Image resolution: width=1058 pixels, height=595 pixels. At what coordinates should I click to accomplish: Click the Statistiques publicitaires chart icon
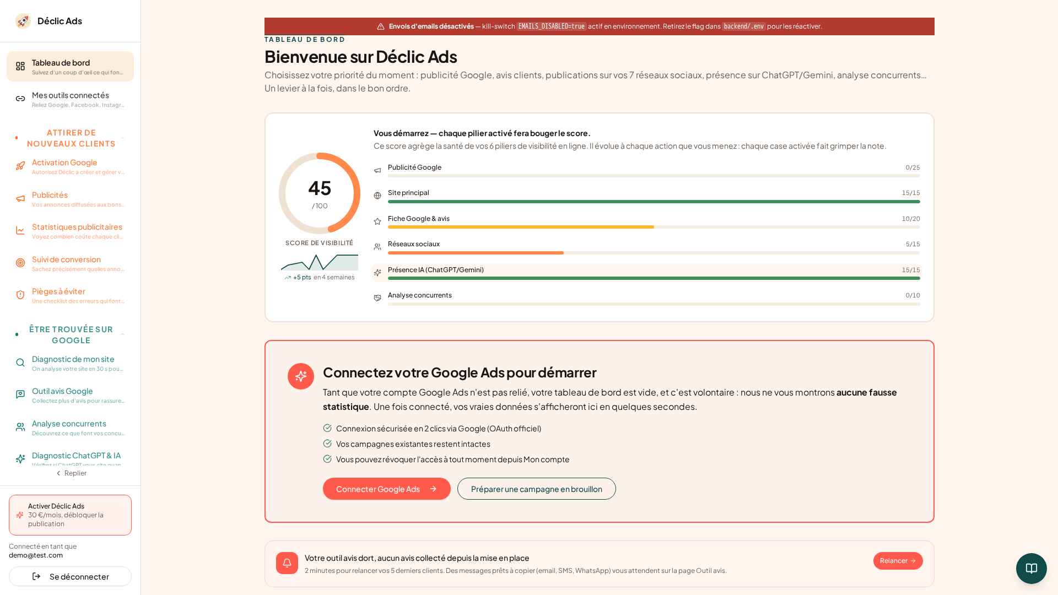[20, 230]
